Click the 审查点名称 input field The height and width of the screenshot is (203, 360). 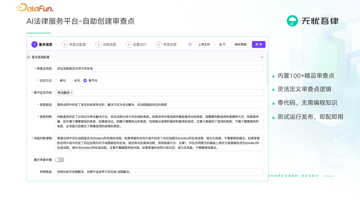(159, 68)
